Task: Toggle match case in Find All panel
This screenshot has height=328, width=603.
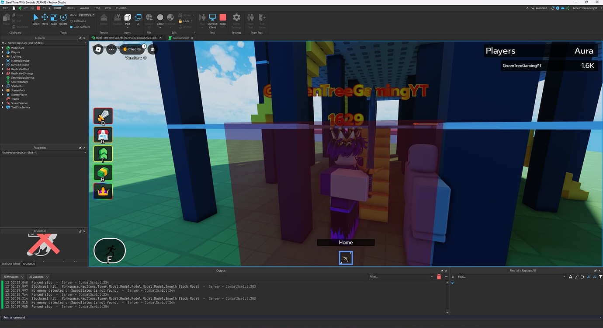Action: click(570, 276)
